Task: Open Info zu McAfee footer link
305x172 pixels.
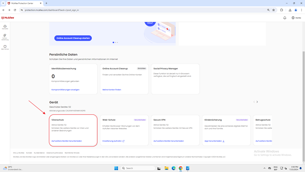Action: tap(19, 153)
